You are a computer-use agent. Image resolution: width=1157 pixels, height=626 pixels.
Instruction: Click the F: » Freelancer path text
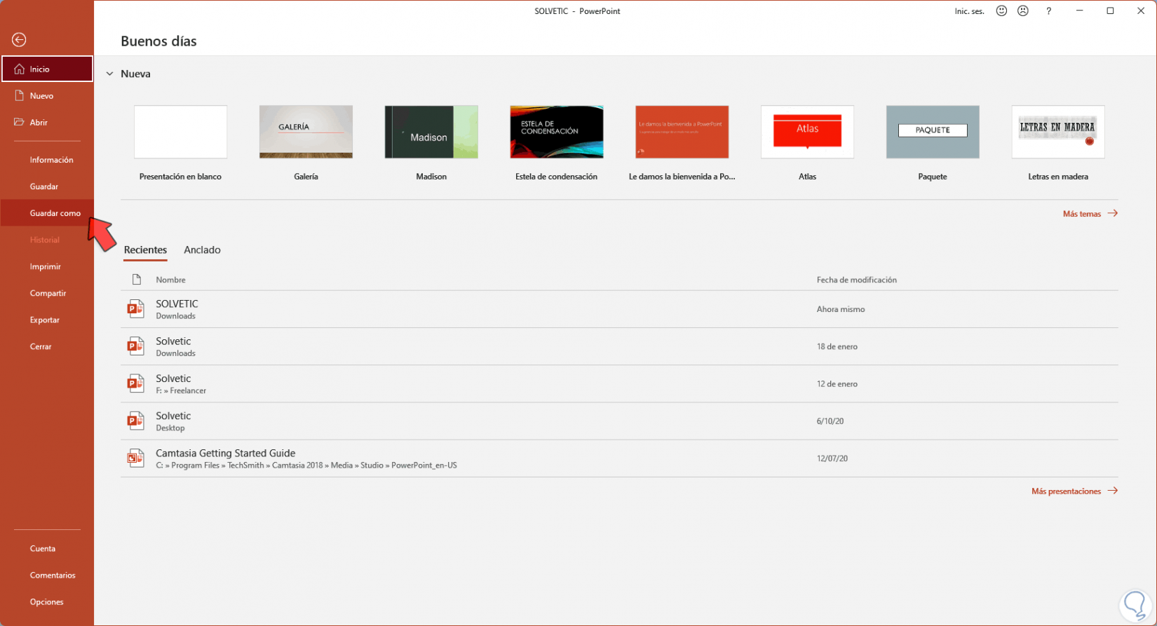click(181, 391)
